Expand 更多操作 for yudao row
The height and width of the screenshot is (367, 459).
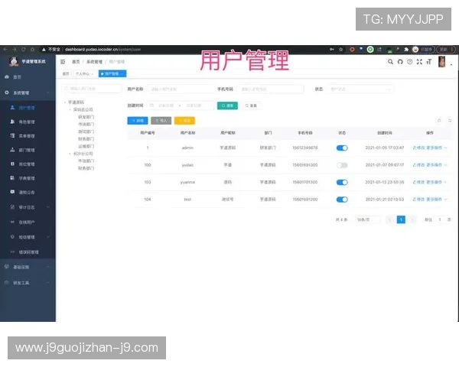pyautogui.click(x=437, y=165)
